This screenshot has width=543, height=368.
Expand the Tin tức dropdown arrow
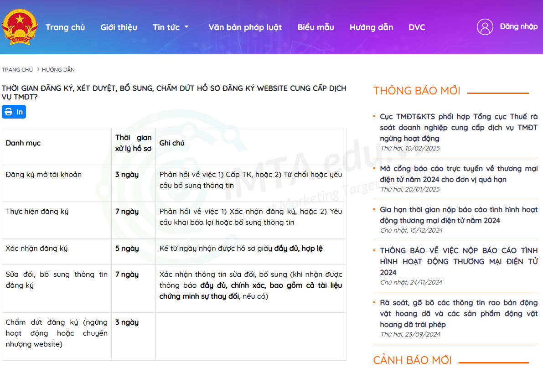(x=186, y=27)
